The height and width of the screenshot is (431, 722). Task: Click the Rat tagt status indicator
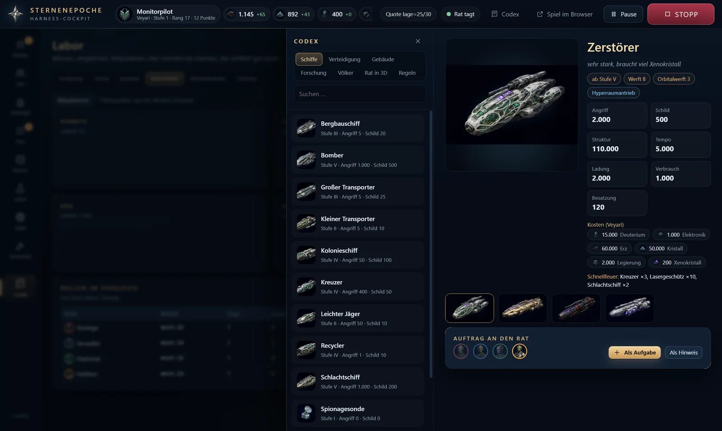[460, 14]
